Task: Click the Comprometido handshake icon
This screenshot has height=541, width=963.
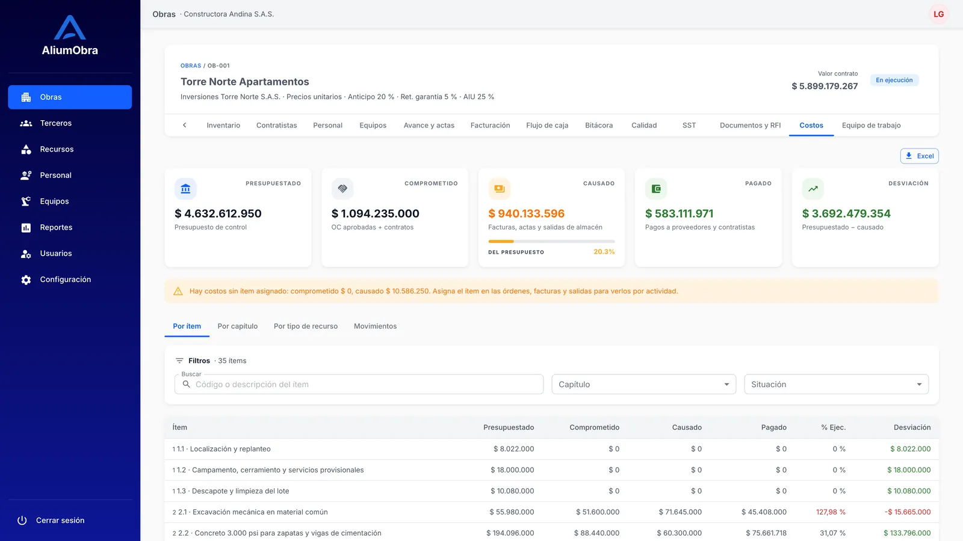Action: click(x=342, y=189)
